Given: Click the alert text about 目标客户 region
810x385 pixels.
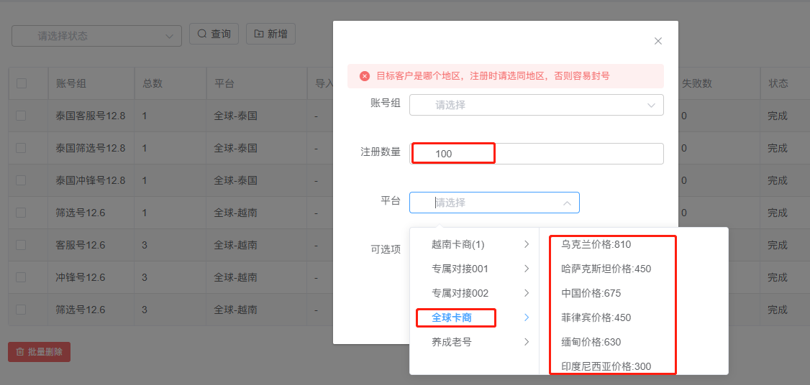Looking at the screenshot, I should (493, 76).
